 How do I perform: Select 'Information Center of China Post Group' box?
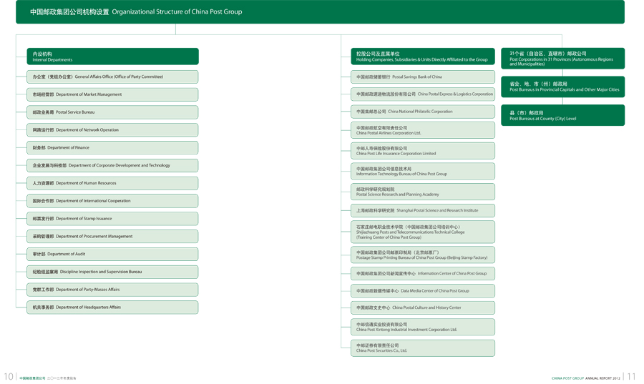point(423,274)
